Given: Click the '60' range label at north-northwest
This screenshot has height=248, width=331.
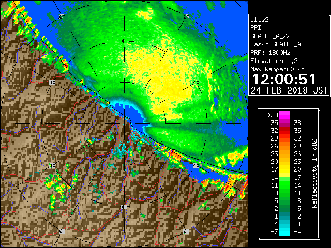Looking at the screenshot, I should click(x=62, y=17).
